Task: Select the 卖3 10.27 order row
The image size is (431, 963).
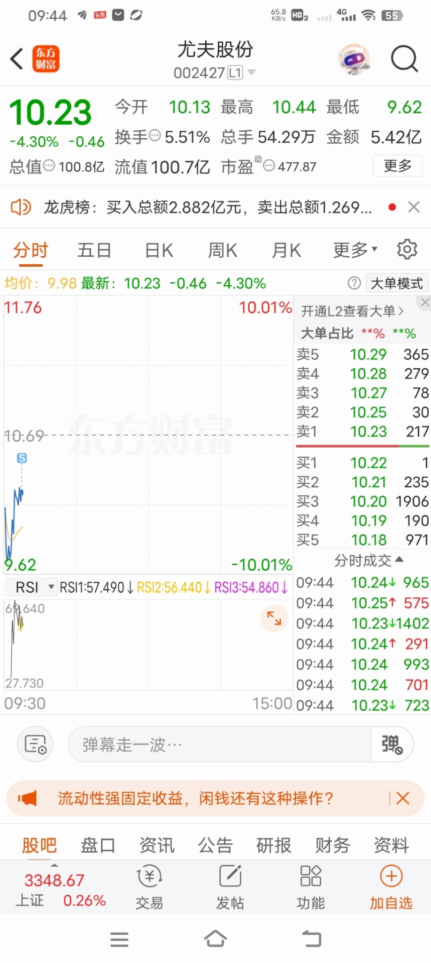Action: click(x=362, y=393)
